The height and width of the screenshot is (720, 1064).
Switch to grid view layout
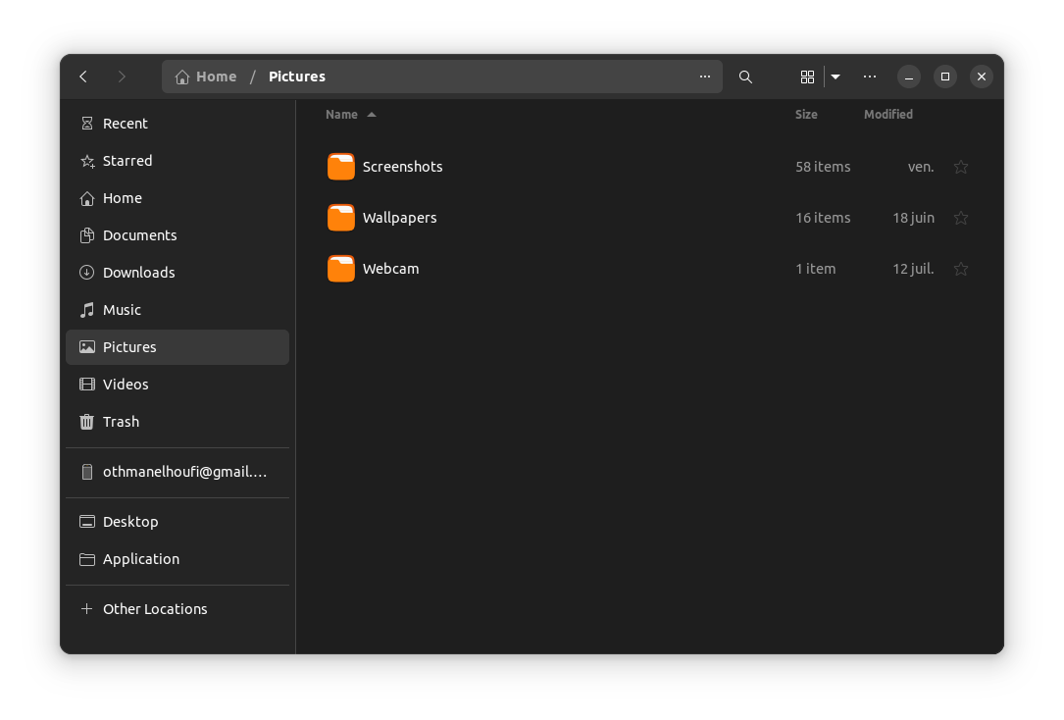807,76
